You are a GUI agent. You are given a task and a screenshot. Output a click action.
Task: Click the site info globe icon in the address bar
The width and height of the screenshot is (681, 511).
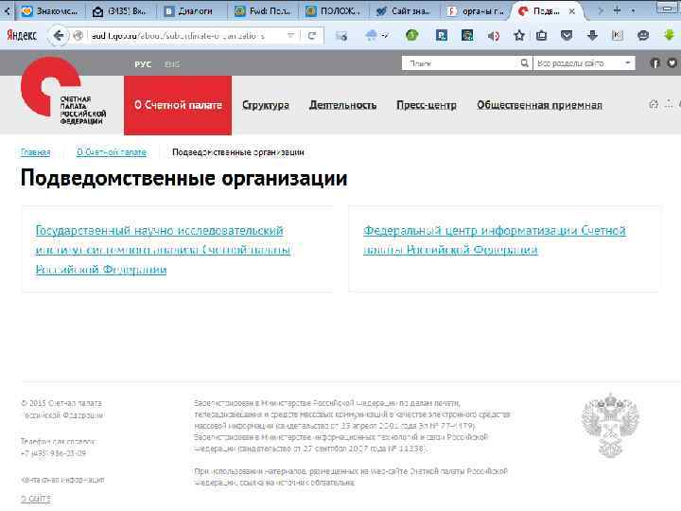[x=79, y=36]
